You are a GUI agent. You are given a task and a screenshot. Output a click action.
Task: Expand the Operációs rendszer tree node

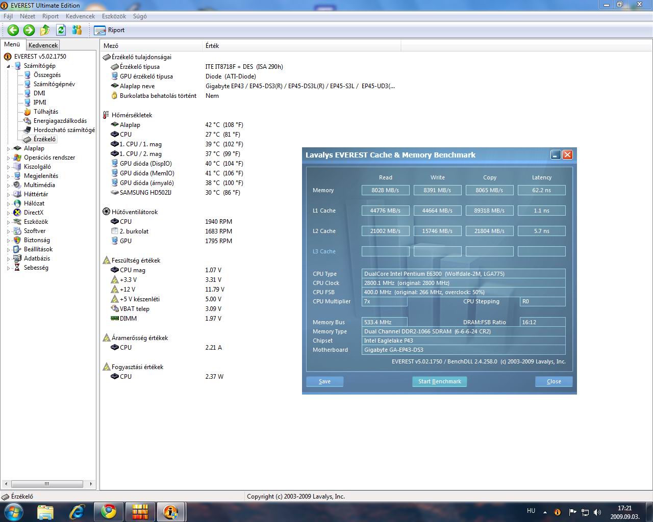coord(8,158)
